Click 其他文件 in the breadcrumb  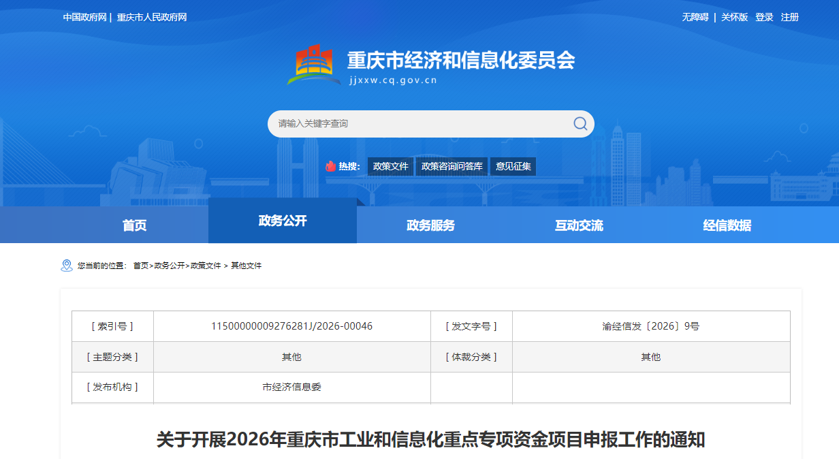click(x=246, y=266)
